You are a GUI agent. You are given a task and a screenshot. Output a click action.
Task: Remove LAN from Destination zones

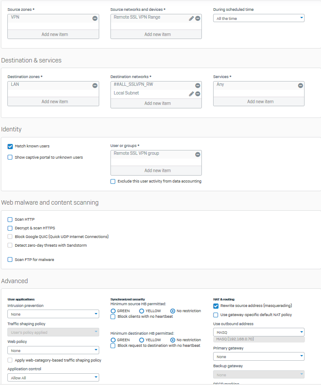(x=94, y=85)
